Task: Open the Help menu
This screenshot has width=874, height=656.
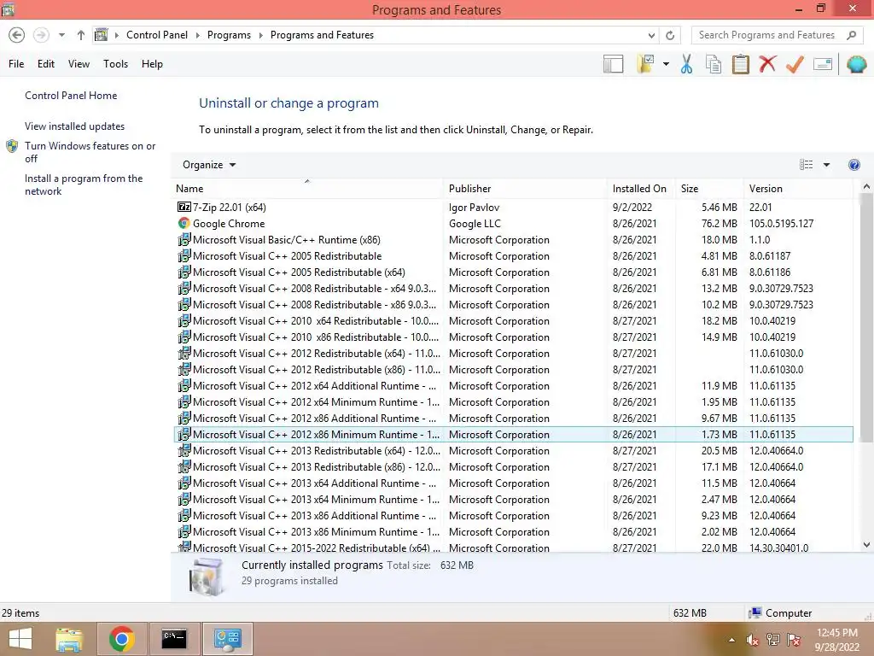Action: click(x=152, y=64)
